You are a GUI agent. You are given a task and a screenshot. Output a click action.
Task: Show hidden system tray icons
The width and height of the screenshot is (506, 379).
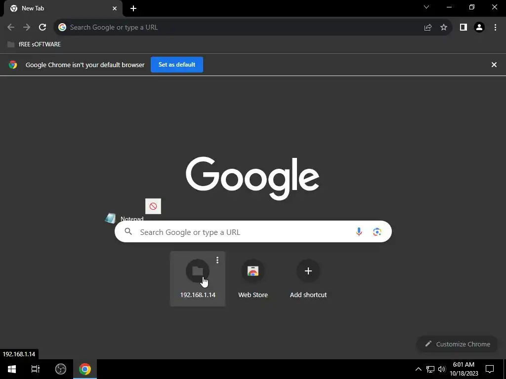(418, 369)
